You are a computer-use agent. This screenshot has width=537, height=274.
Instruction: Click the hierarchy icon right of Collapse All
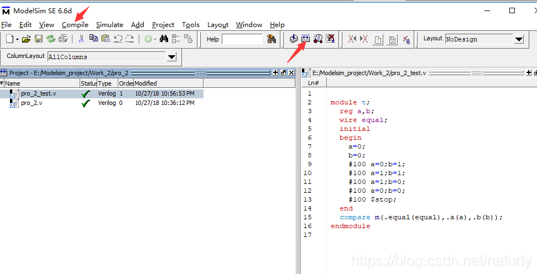tap(188, 39)
